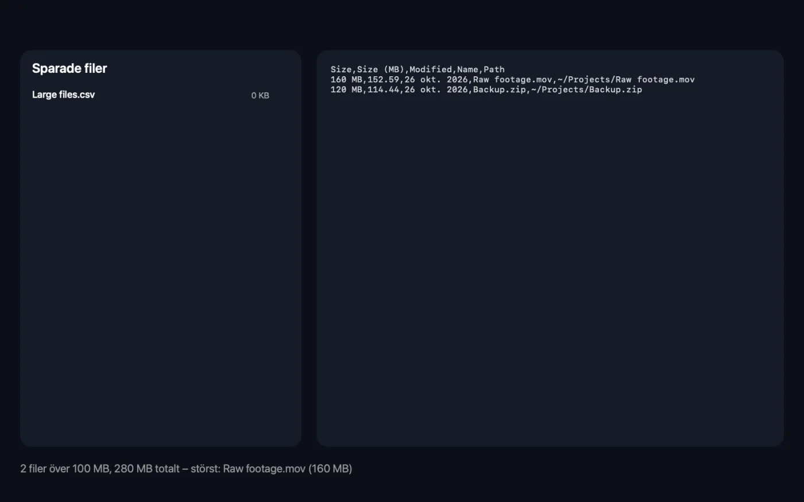Image resolution: width=804 pixels, height=502 pixels.
Task: Click the ~/Projects/Backup.zip path text
Action: click(586, 89)
